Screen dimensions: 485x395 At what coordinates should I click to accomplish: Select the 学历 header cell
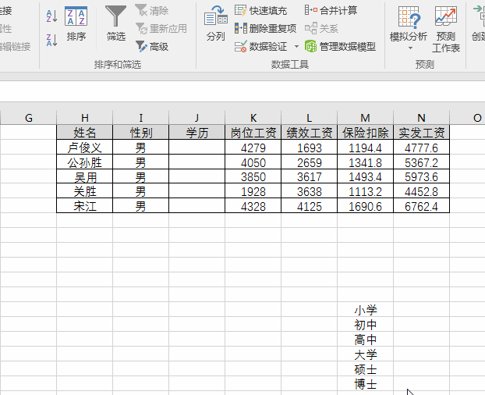(197, 133)
